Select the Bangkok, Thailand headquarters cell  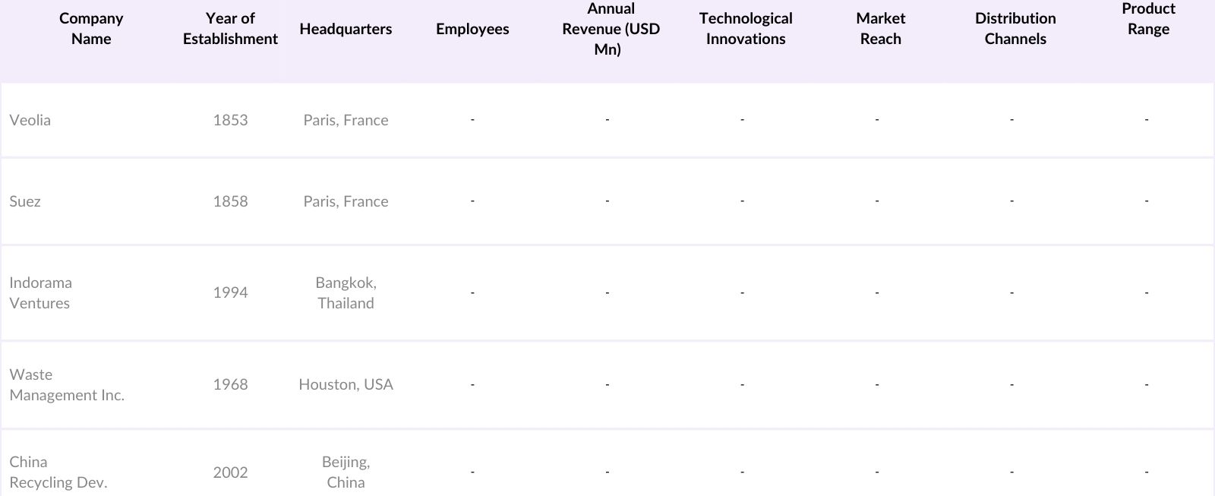pyautogui.click(x=346, y=292)
